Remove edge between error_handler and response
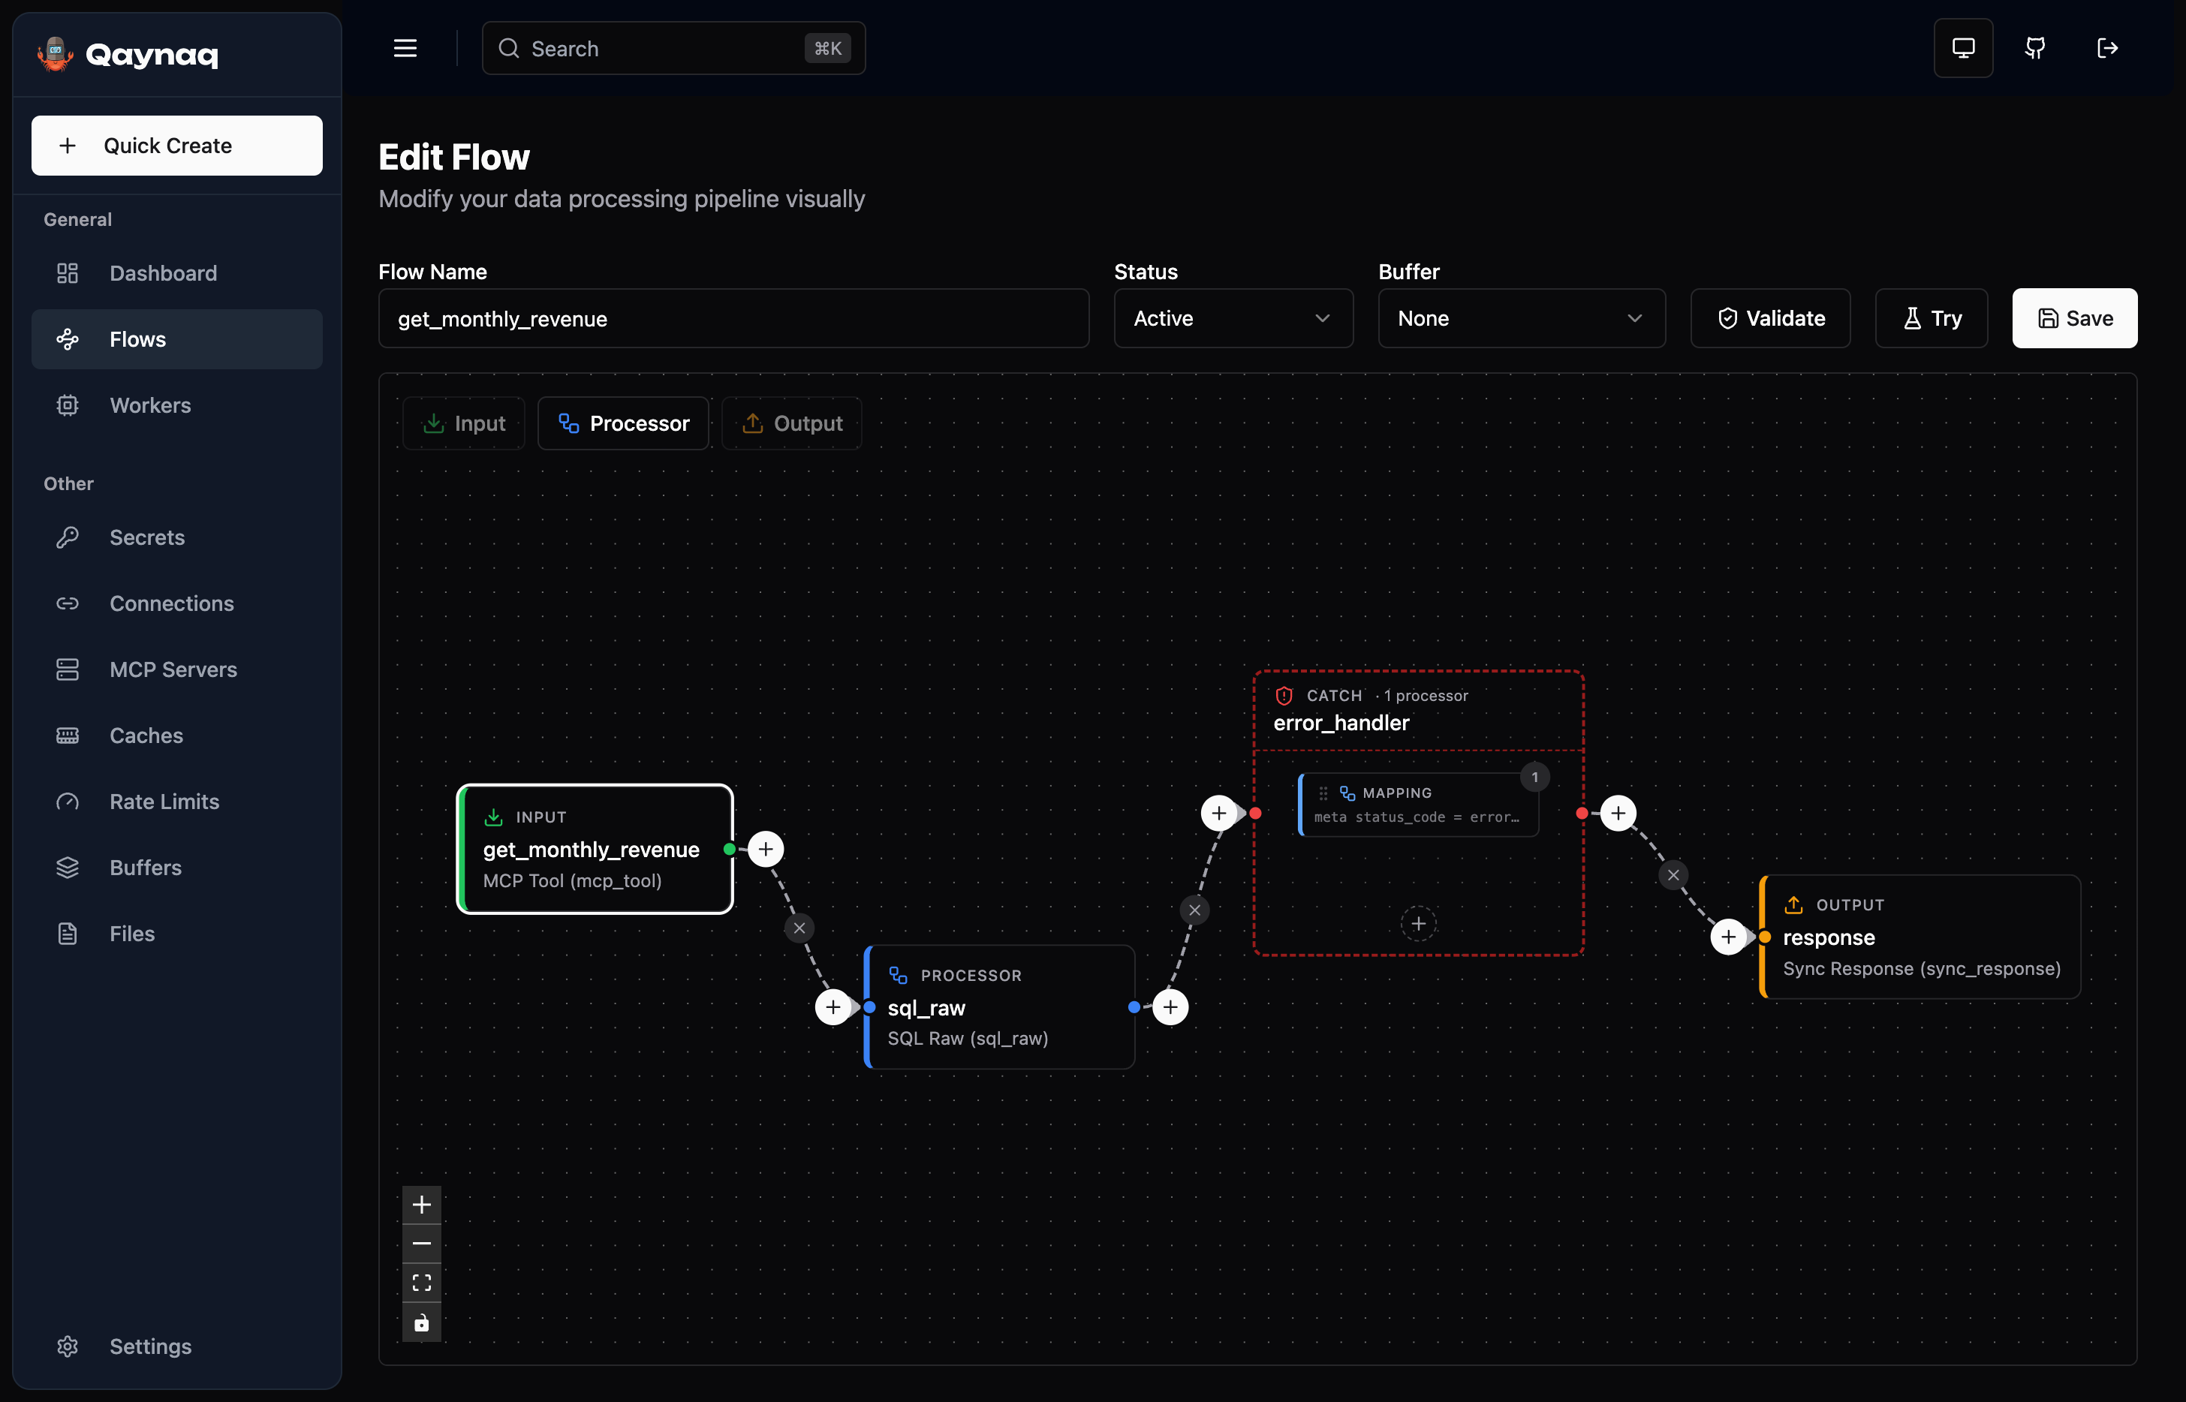Image resolution: width=2186 pixels, height=1402 pixels. coord(1673,875)
